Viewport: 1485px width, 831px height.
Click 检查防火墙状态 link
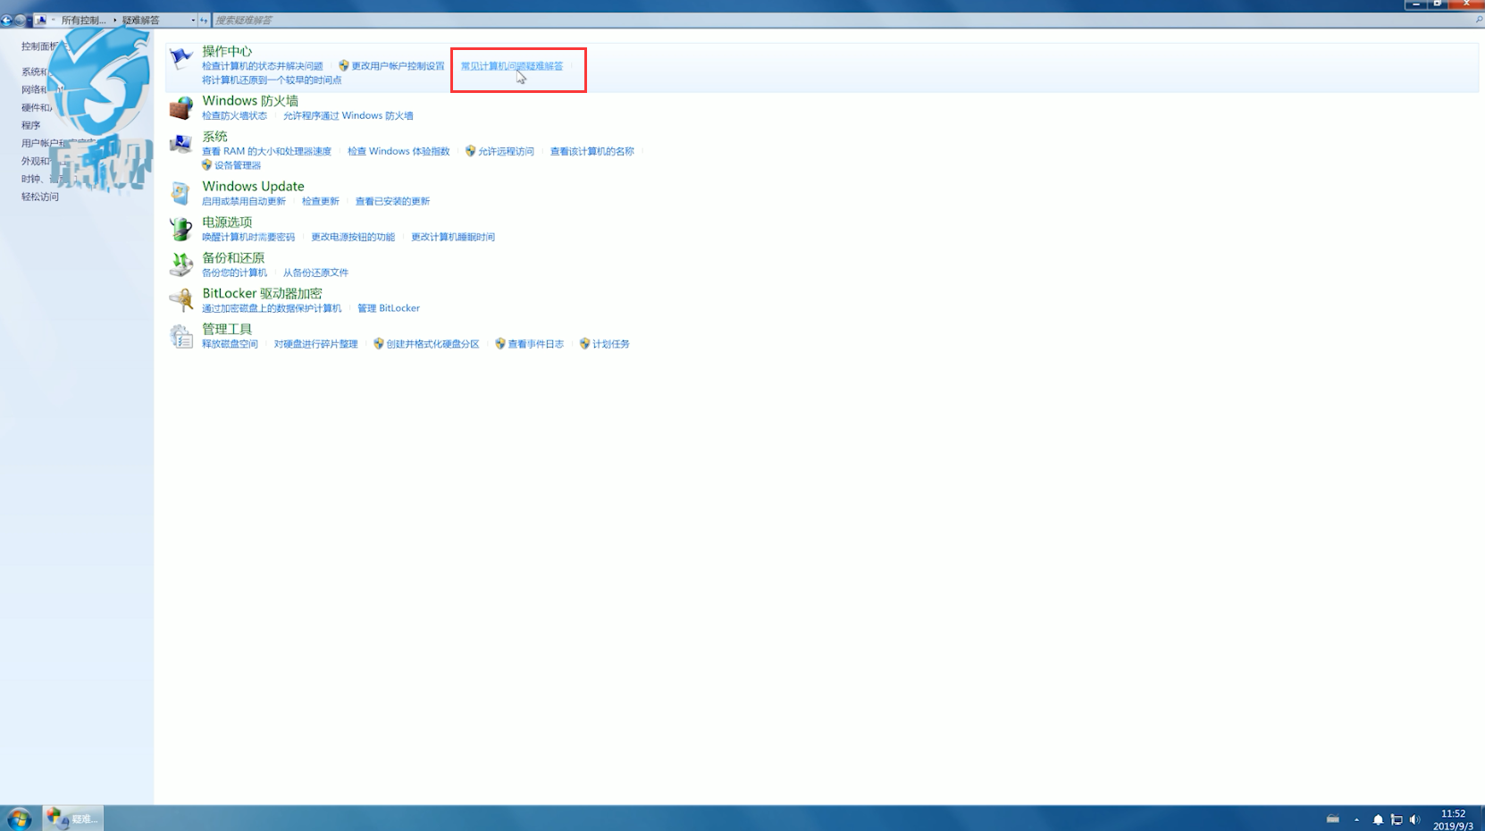pos(234,116)
